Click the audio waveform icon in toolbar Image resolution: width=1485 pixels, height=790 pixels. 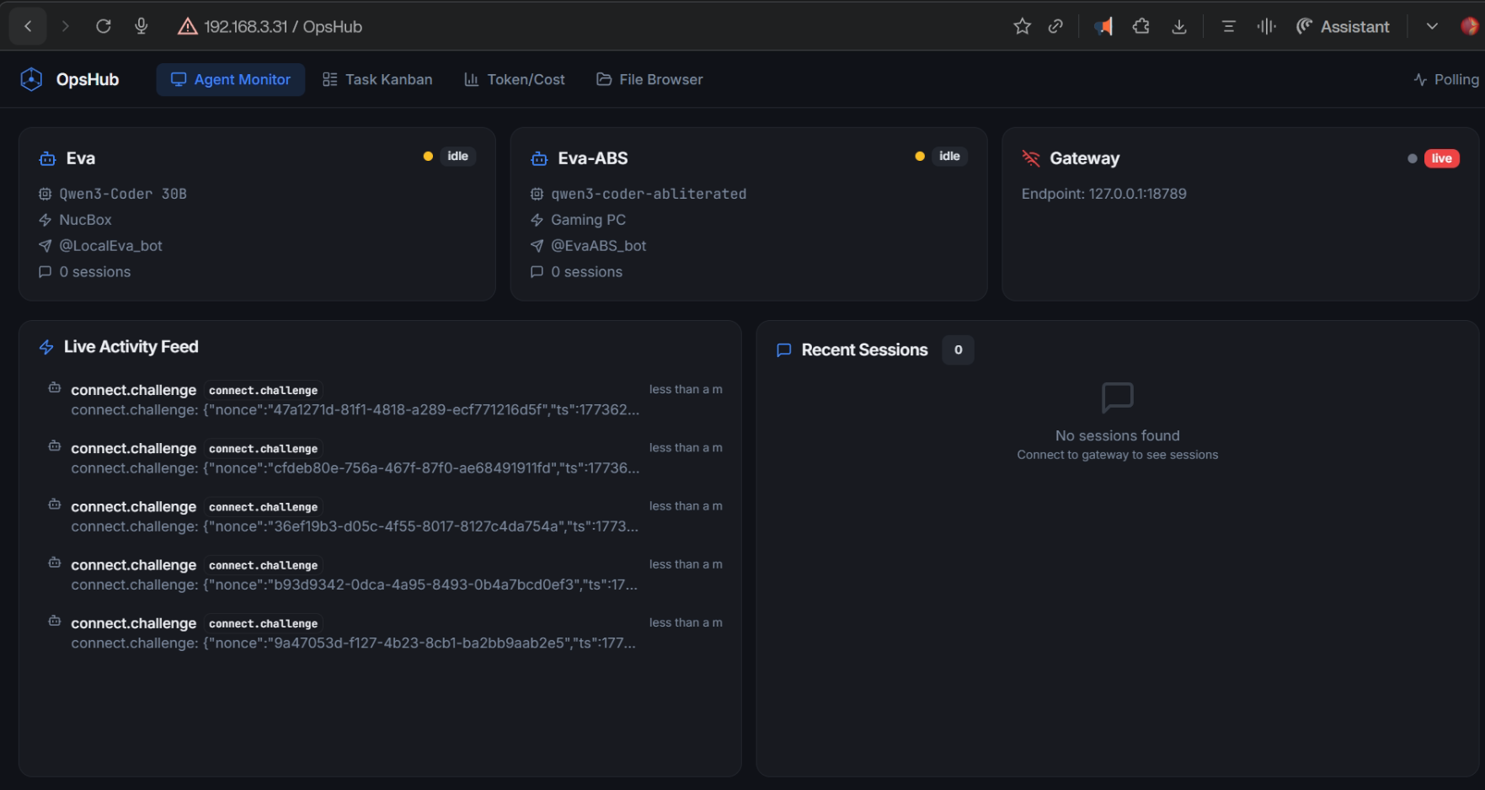tap(1266, 26)
